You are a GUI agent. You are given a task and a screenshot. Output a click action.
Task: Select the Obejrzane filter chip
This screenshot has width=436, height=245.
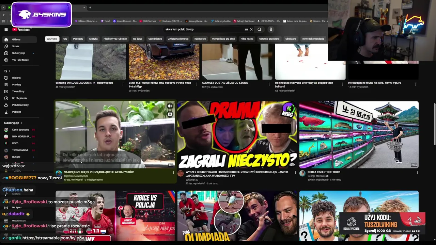point(291,39)
